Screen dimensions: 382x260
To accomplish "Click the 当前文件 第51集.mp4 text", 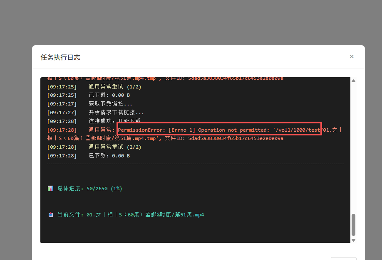I will [x=131, y=214].
